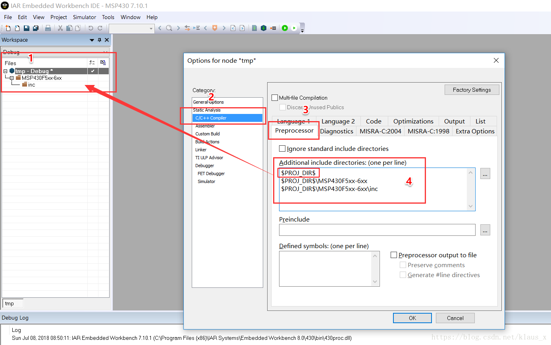Click the Save toolbar icon
The width and height of the screenshot is (551, 345).
point(26,28)
